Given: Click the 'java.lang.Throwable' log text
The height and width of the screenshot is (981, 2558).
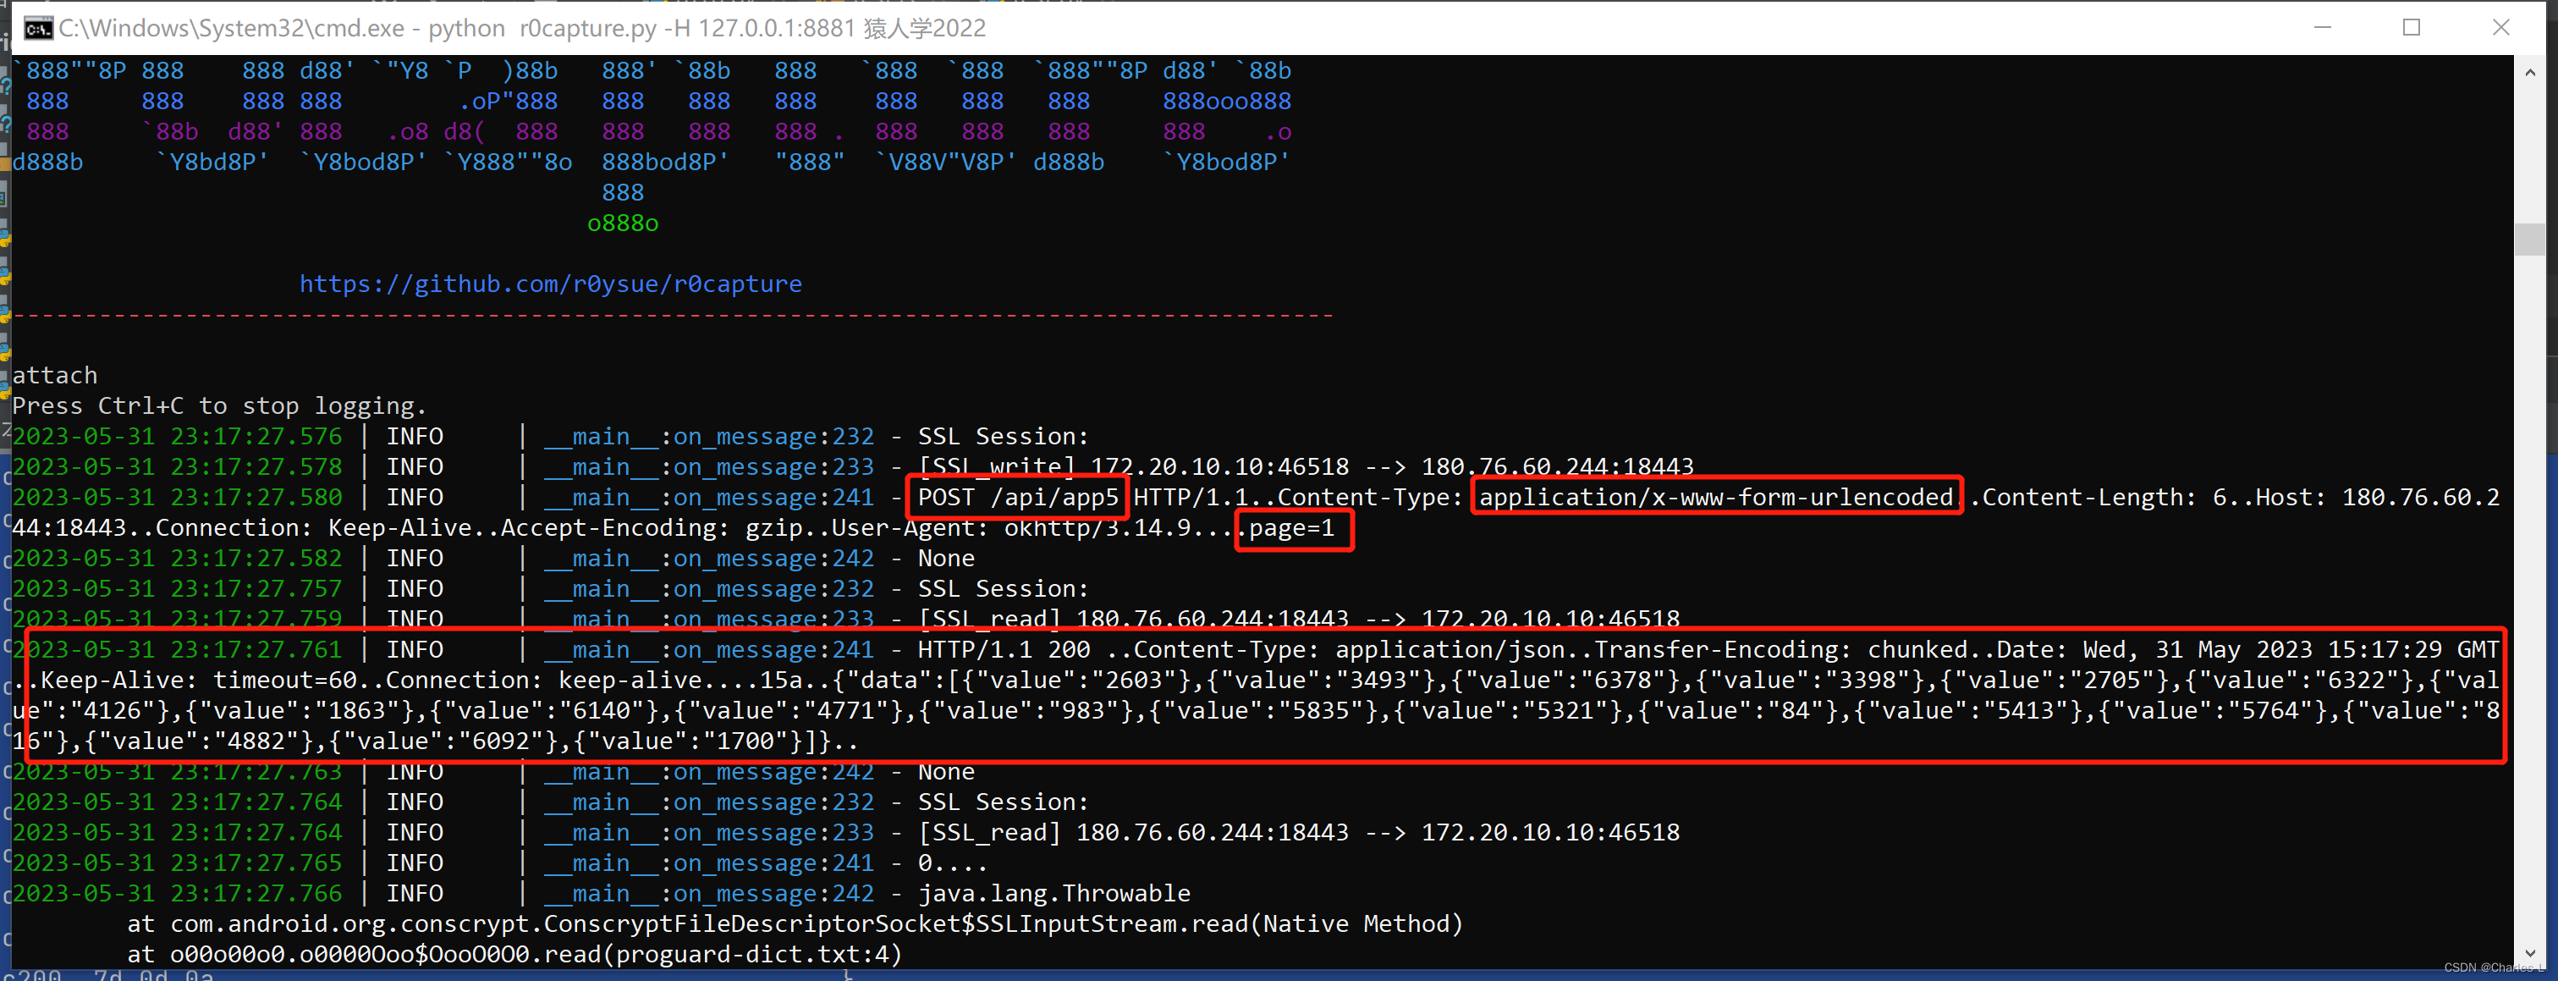Looking at the screenshot, I should tap(1053, 894).
